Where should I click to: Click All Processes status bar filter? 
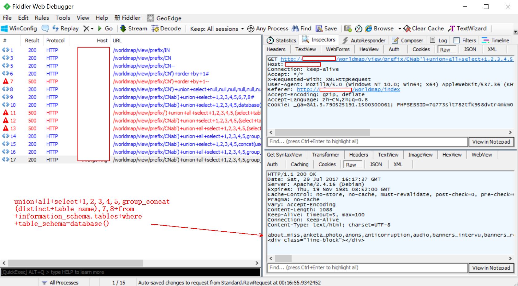click(x=61, y=283)
